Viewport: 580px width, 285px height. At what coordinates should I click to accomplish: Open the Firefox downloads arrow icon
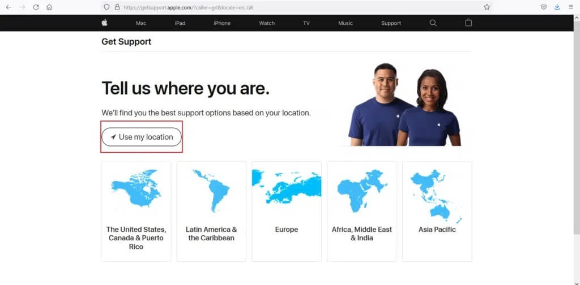(x=557, y=7)
